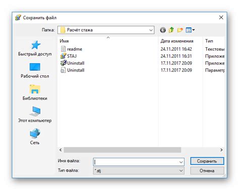Select type cell Параметр
The width and height of the screenshot is (239, 190).
tap(215, 70)
